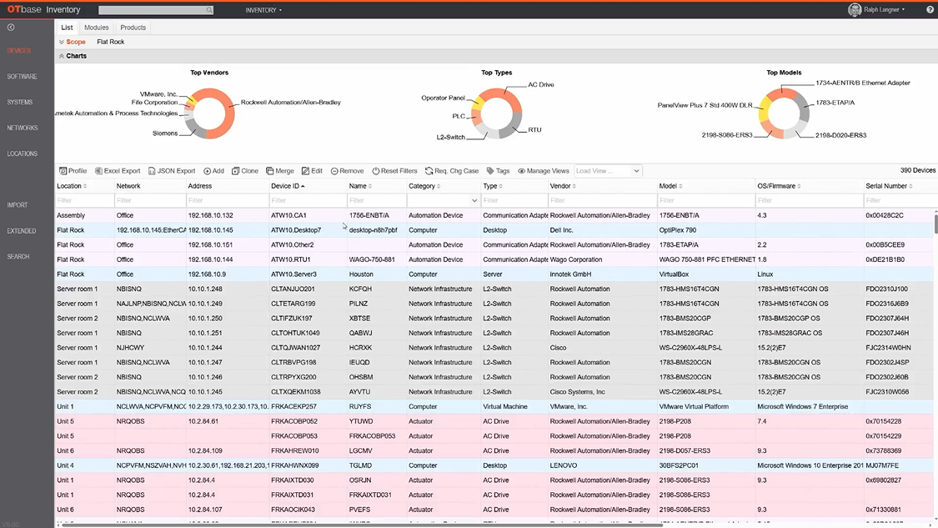Click the OS/Firmware filter field
This screenshot has height=528, width=938.
coord(809,200)
